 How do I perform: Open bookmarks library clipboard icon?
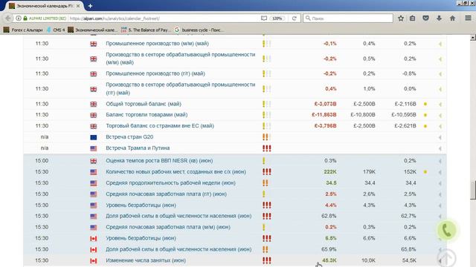412,19
